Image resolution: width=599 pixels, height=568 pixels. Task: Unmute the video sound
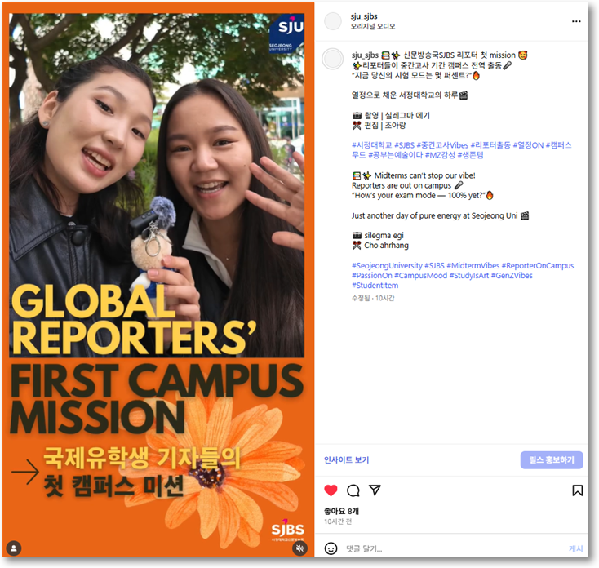(x=299, y=548)
